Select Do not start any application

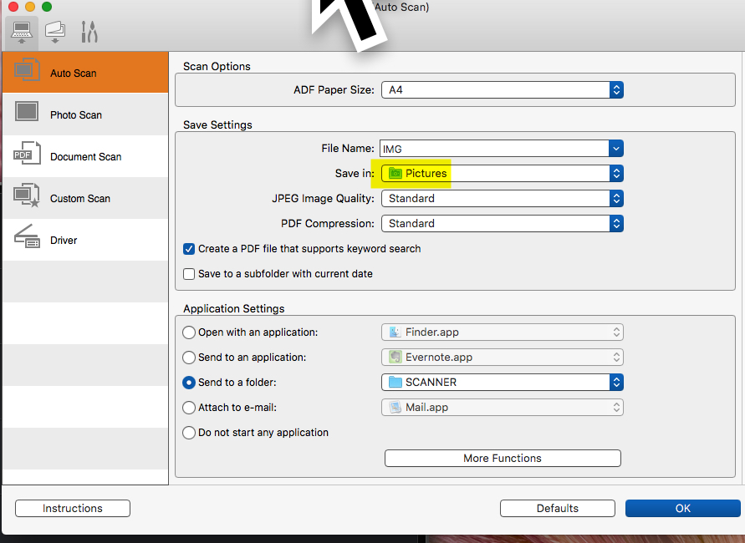[x=189, y=433]
